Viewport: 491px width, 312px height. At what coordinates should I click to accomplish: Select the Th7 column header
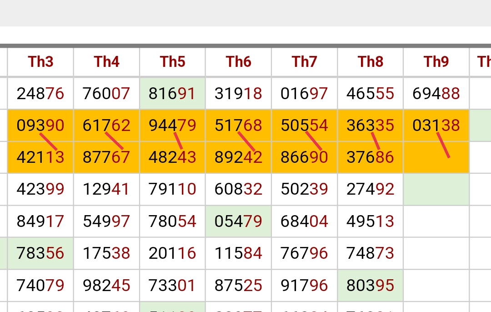[304, 62]
